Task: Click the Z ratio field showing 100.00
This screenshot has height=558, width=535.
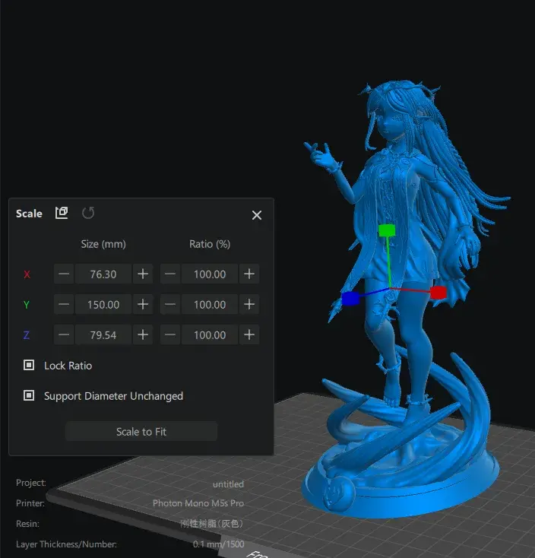Action: point(210,334)
